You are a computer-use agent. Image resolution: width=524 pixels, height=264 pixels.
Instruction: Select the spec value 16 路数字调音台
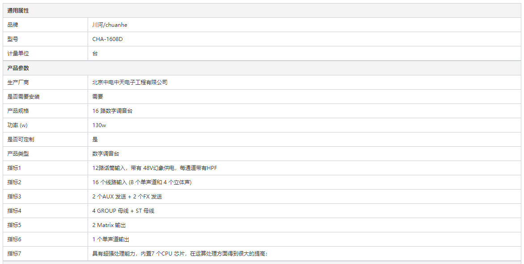tap(112, 111)
